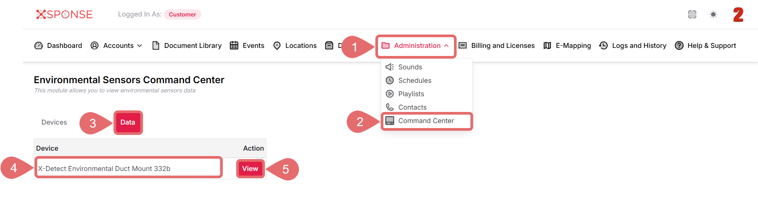
Task: Click the Logs and History clock icon
Action: pos(603,46)
